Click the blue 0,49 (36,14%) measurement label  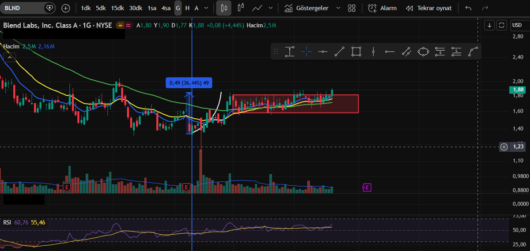(x=189, y=83)
